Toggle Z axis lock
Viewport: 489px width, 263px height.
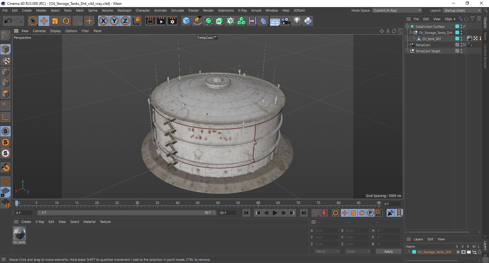pos(125,21)
